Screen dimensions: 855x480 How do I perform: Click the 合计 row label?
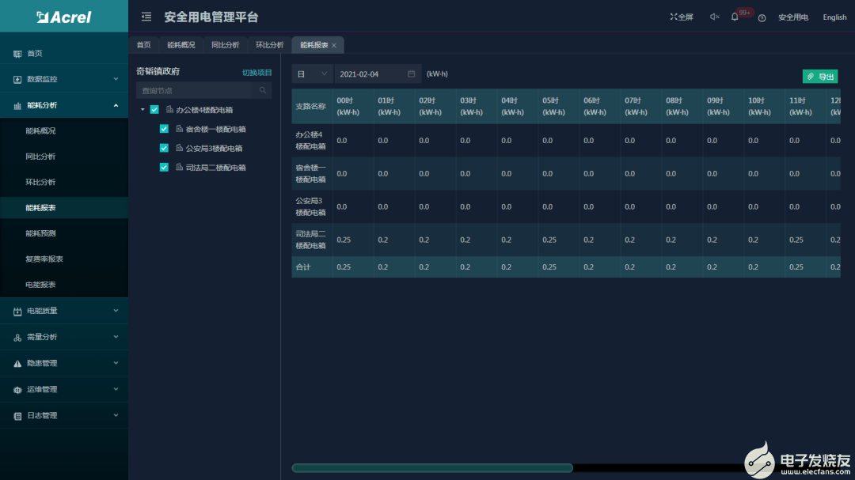[x=303, y=267]
